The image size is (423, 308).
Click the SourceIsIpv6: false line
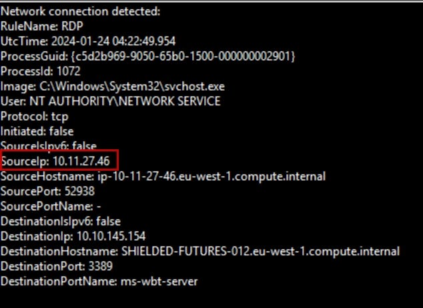[x=49, y=145]
